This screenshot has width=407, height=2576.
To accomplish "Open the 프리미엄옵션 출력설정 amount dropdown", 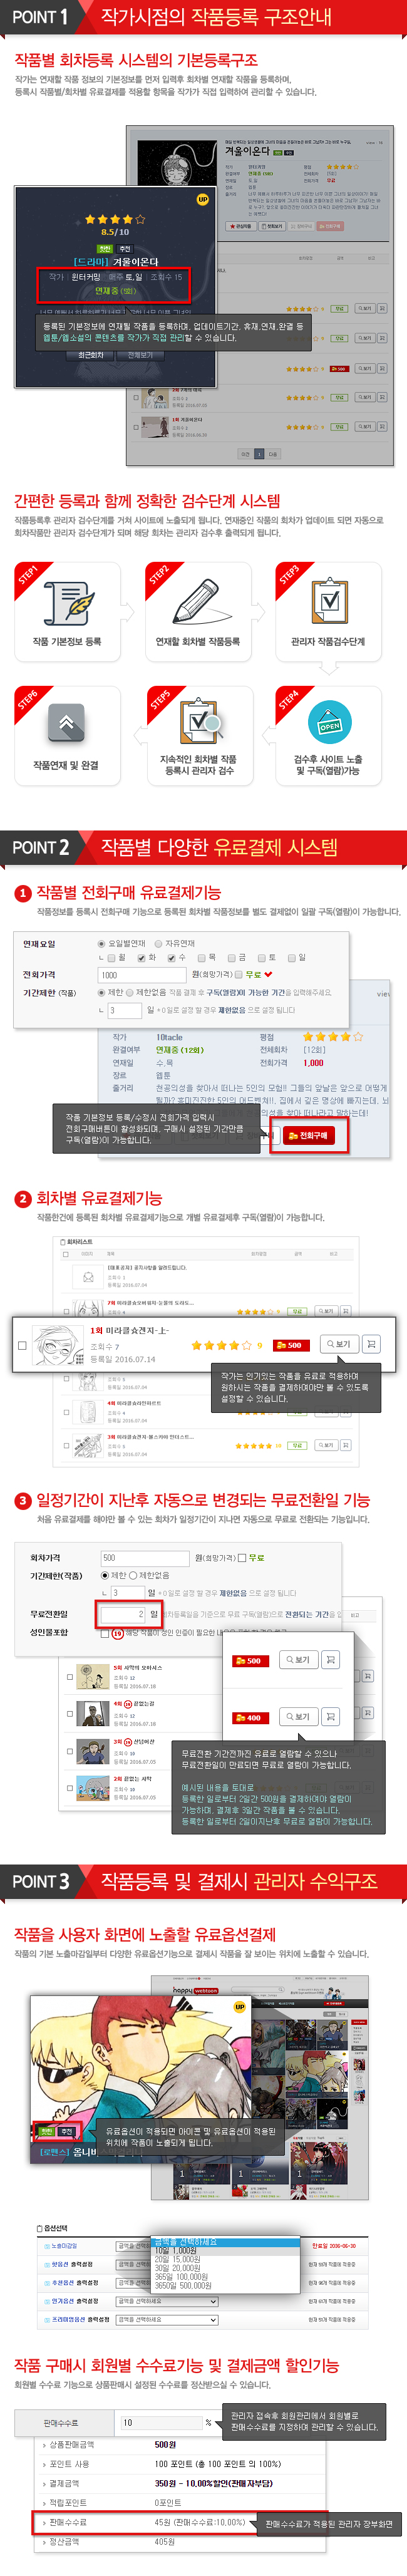I will pos(166,2319).
